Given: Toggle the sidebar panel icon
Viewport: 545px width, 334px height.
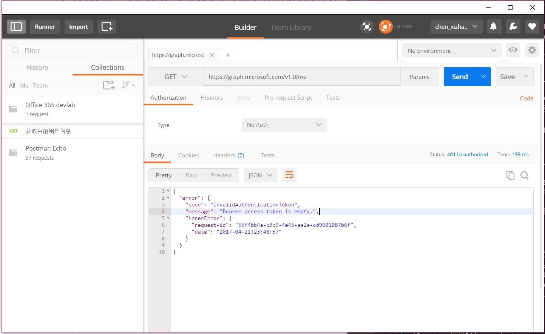Looking at the screenshot, I should click(x=16, y=26).
